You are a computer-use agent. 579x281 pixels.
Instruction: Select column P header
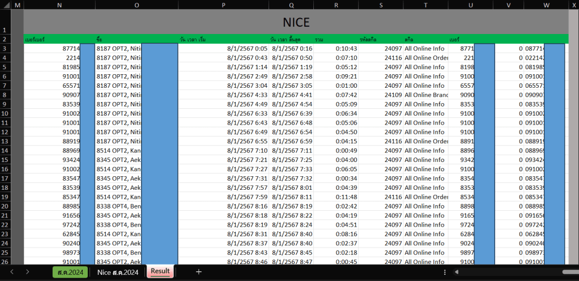pos(223,5)
